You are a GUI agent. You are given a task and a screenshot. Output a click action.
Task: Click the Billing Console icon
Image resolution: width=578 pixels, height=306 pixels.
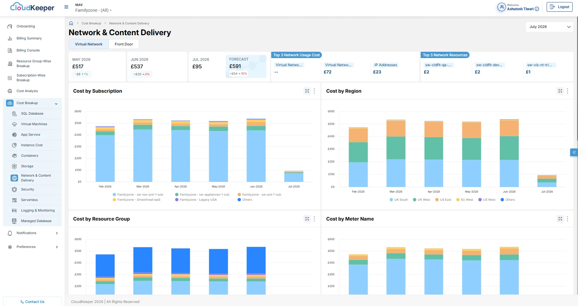point(10,51)
